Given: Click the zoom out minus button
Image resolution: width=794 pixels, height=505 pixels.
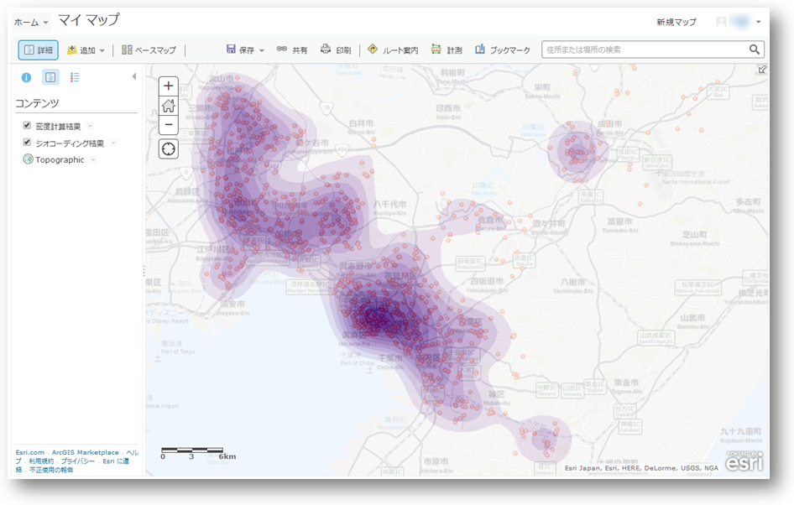Looking at the screenshot, I should click(169, 125).
